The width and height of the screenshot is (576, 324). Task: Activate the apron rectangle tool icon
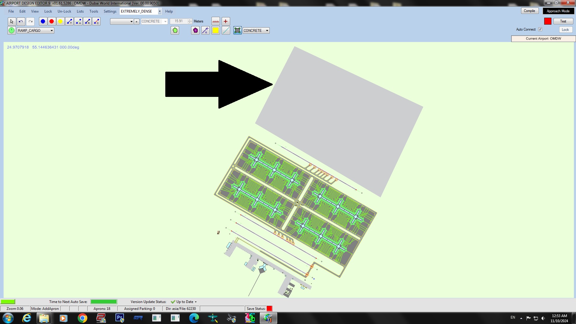238,30
